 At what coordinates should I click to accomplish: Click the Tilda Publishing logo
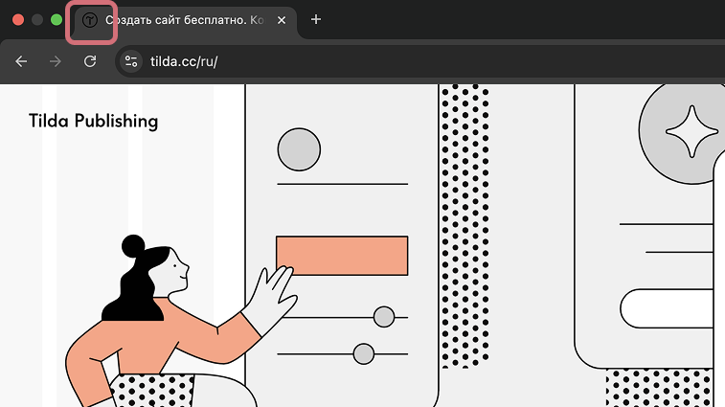94,122
